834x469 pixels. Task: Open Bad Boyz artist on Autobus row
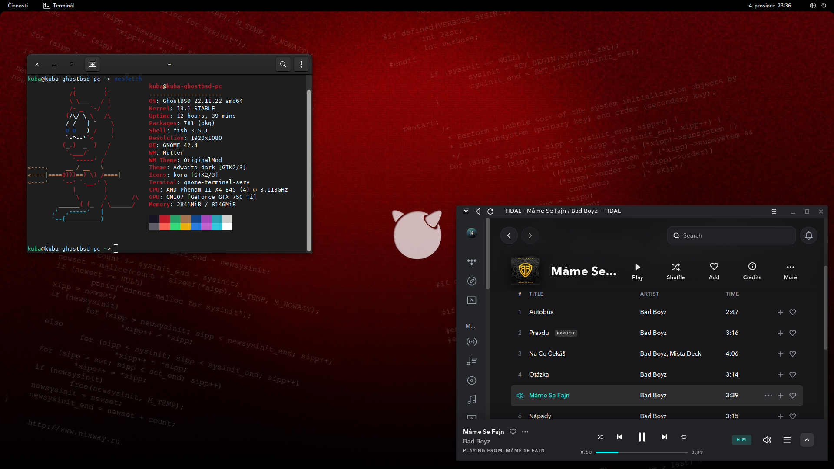coord(653,312)
